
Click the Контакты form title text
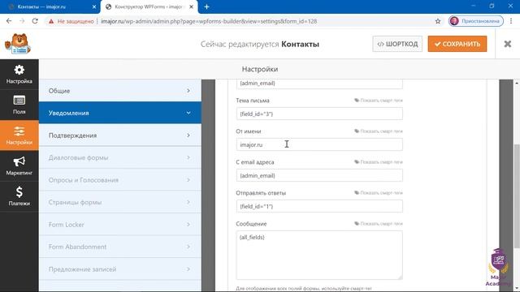pyautogui.click(x=300, y=44)
